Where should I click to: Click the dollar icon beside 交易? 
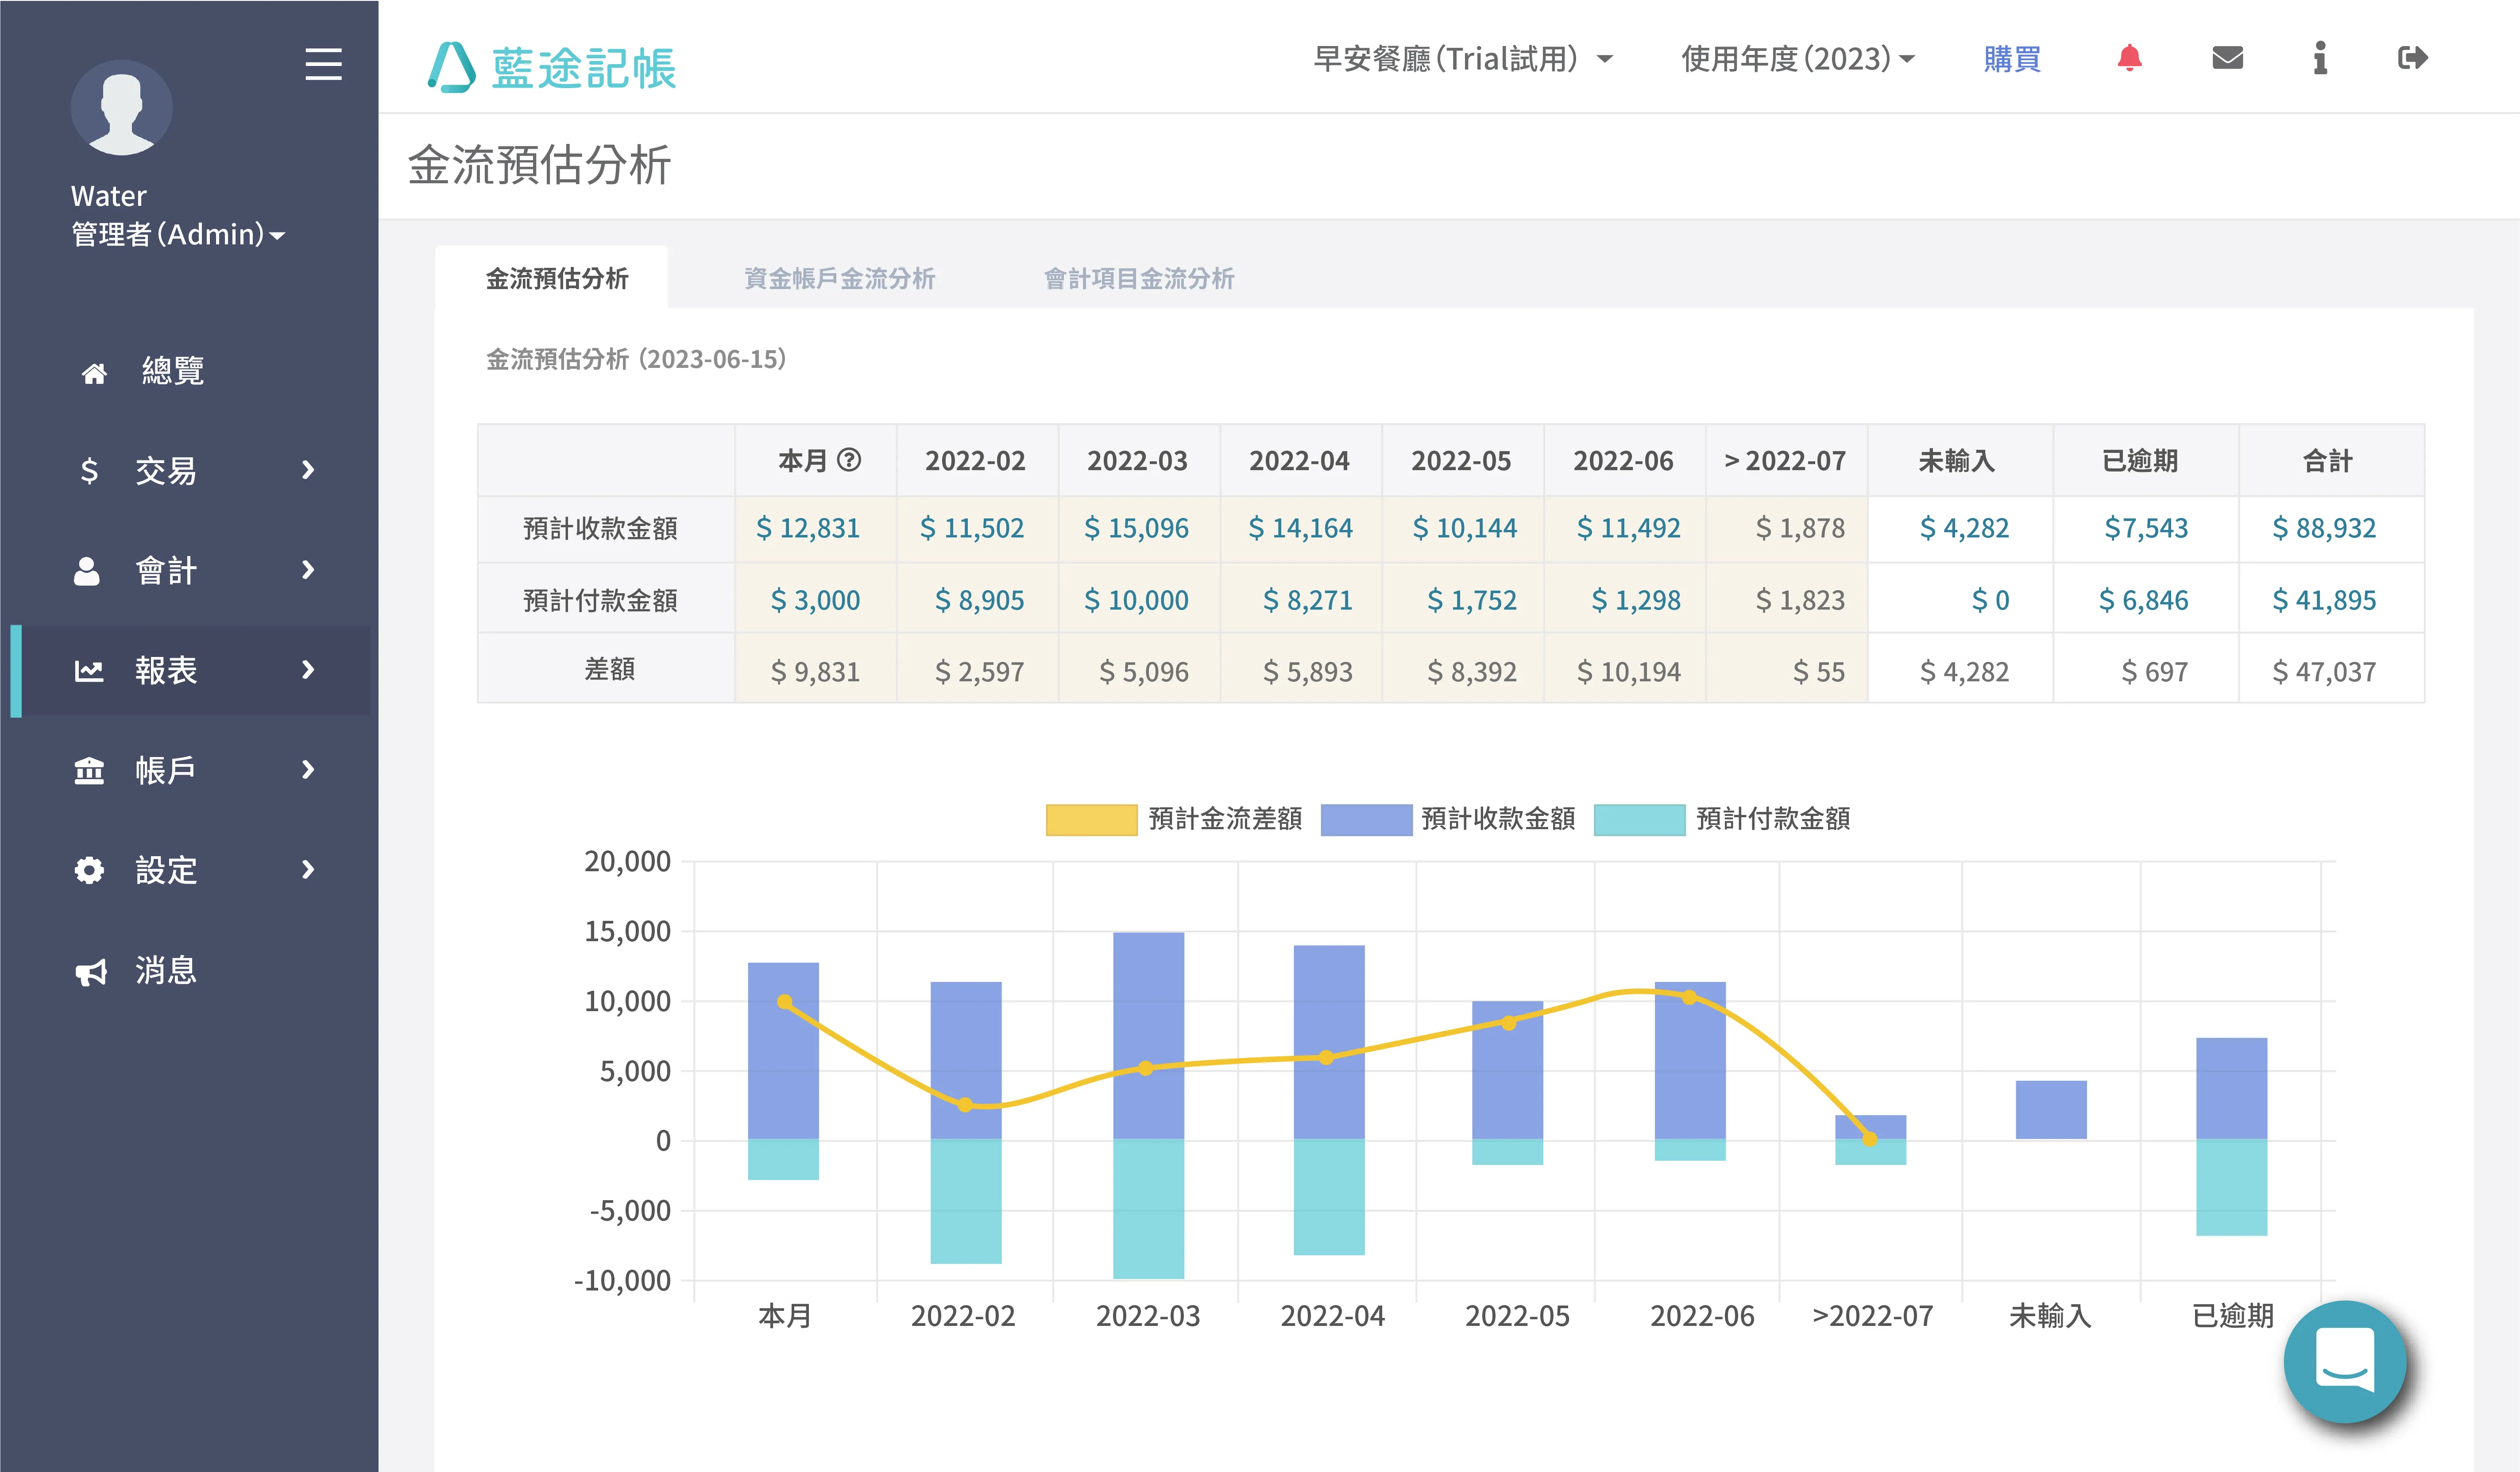(89, 470)
